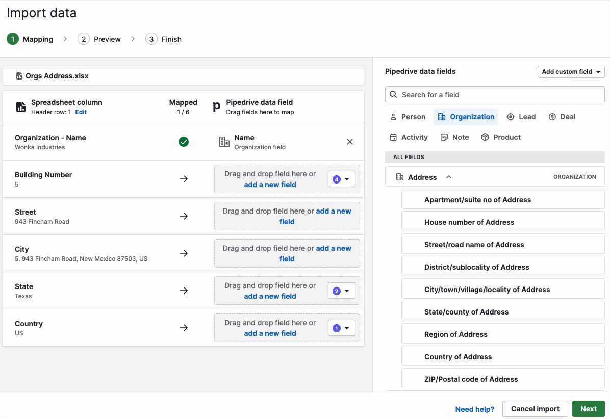Click the arrow icon in Building Number row
The image size is (610, 419).
tap(184, 179)
